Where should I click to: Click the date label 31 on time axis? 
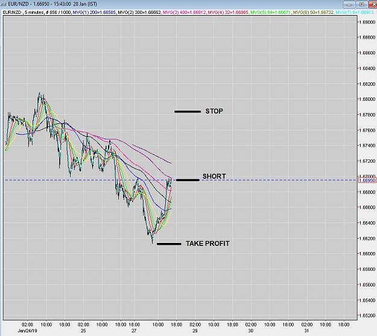click(x=306, y=331)
